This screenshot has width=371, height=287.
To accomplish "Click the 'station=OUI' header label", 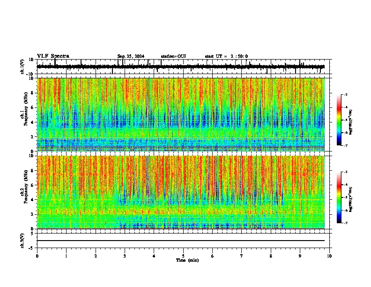I will click(x=173, y=56).
